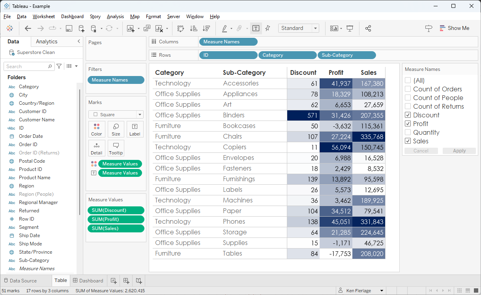481x295 pixels.
Task: Open dropdown arrow next to clear sheet icon
Action: (167, 29)
